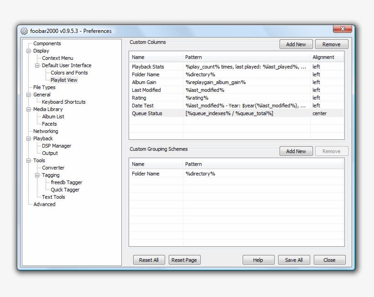Close the Preferences window with X
This screenshot has height=297, width=374.
click(x=343, y=29)
